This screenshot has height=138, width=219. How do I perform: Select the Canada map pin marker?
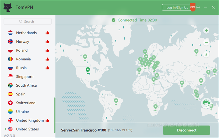point(85,57)
